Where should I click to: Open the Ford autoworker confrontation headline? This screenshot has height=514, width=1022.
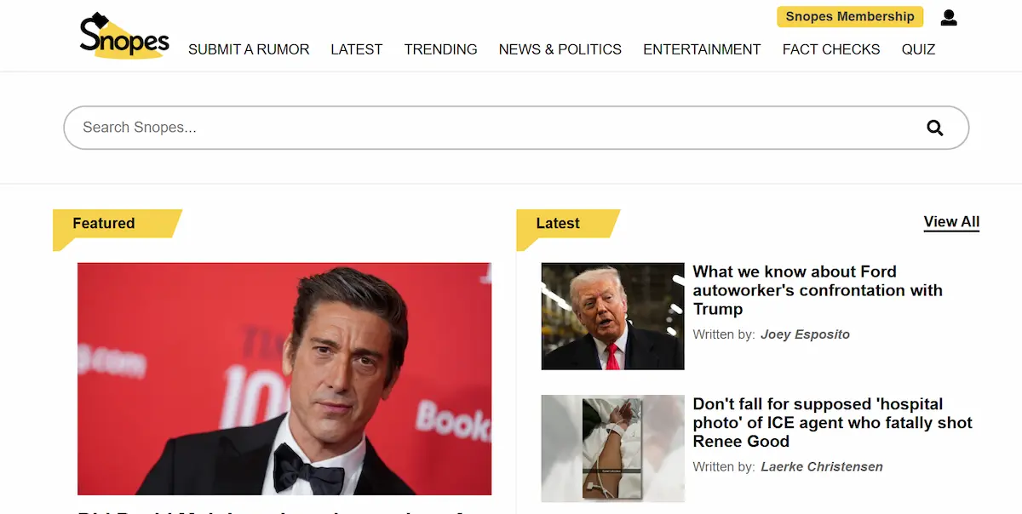click(818, 290)
